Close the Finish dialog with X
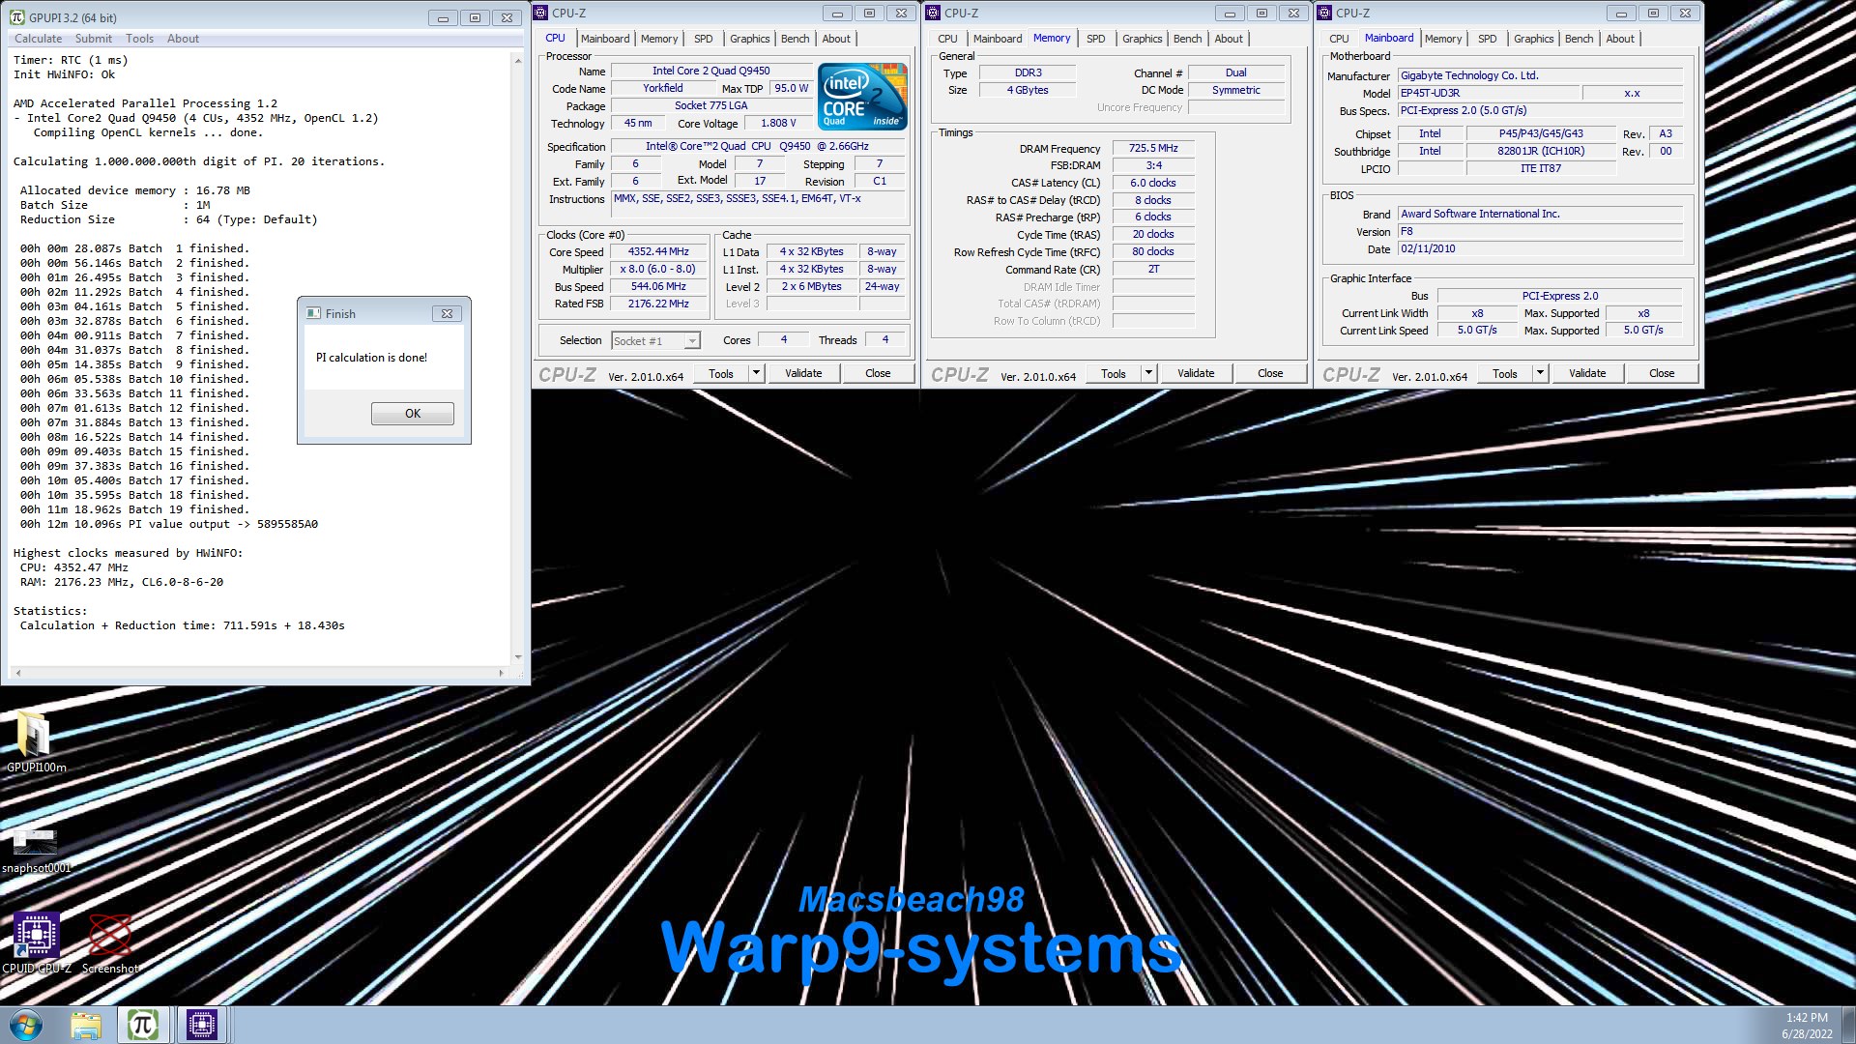This screenshot has height=1044, width=1856. [447, 313]
